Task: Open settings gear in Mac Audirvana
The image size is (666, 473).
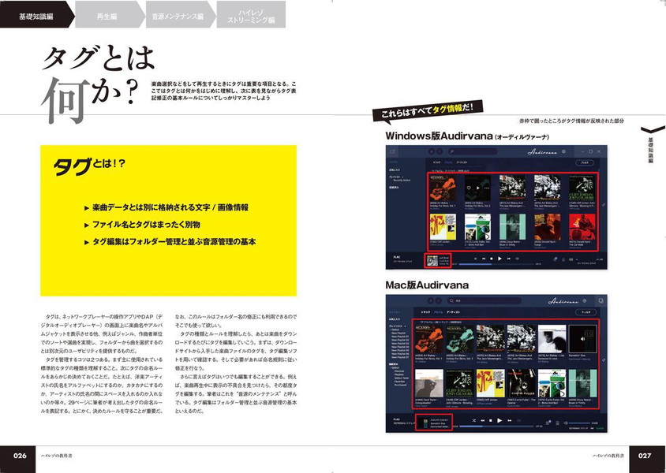Action: (x=585, y=301)
